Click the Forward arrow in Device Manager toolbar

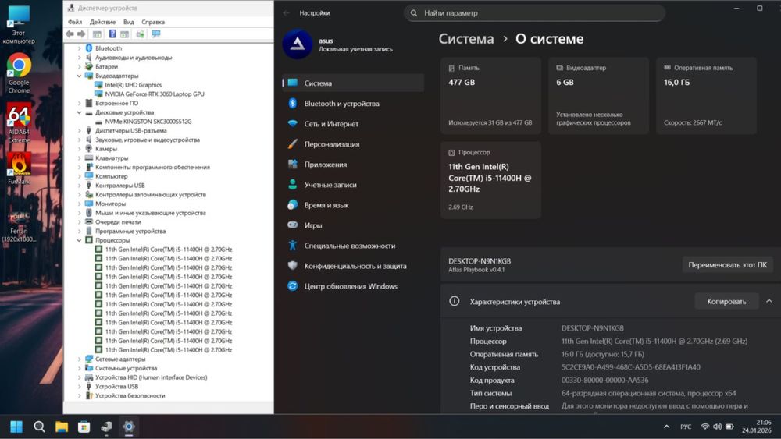click(x=81, y=34)
